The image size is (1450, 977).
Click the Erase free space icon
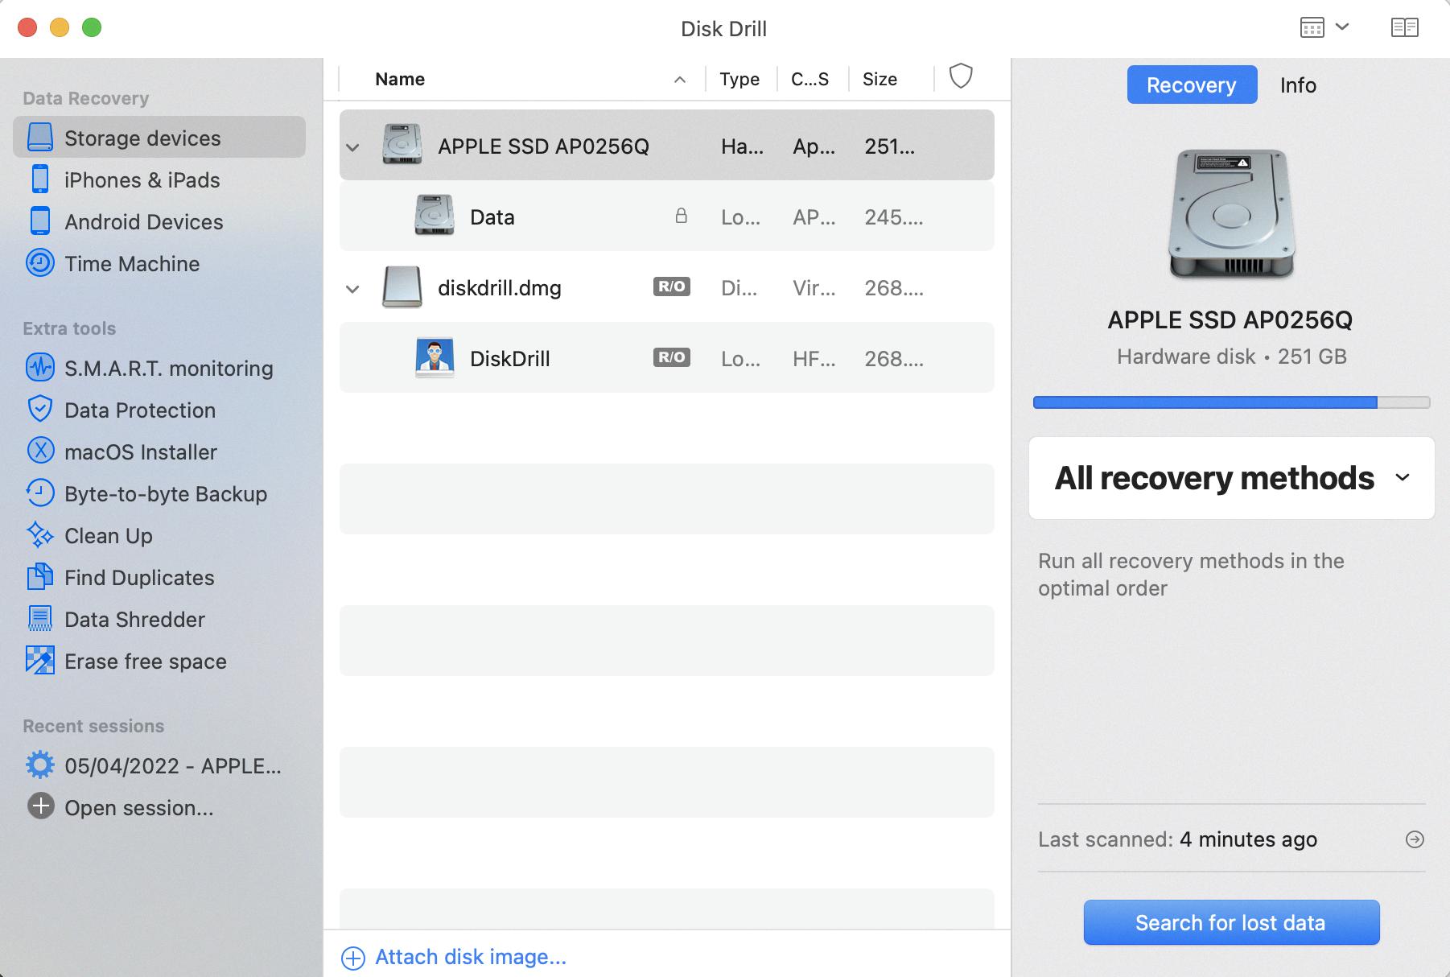[39, 661]
